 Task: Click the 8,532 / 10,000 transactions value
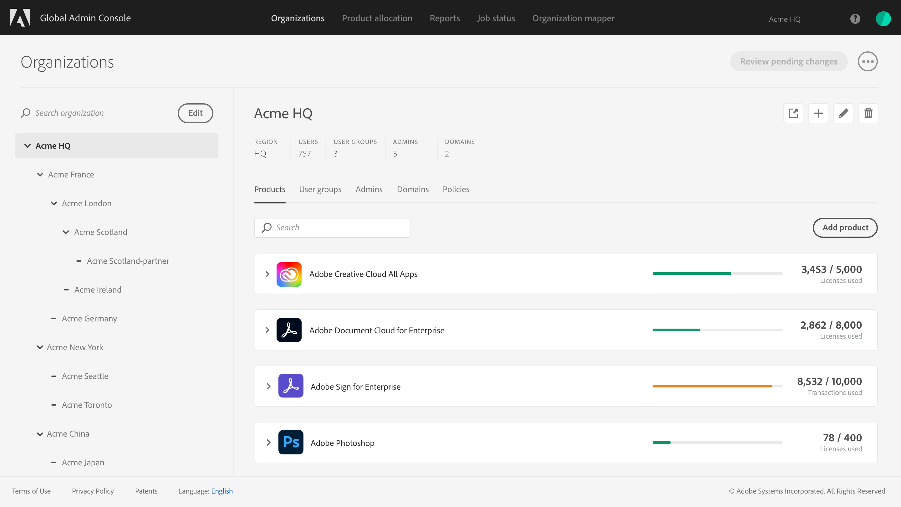829,382
